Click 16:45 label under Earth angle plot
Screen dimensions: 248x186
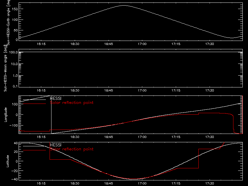(x=108, y=44)
